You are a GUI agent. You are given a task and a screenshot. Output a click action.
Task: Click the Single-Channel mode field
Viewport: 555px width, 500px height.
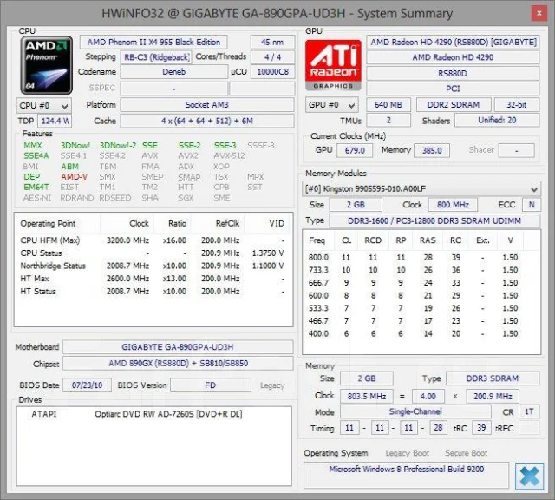point(415,411)
